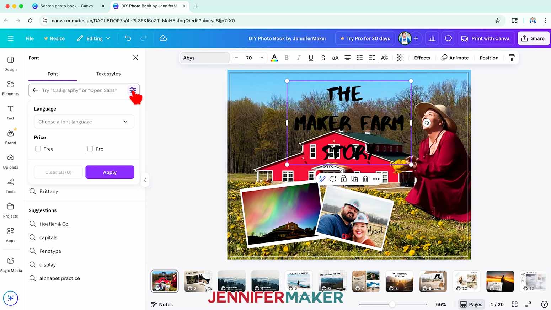Open the insights bar chart icon
The height and width of the screenshot is (310, 551).
click(x=432, y=38)
